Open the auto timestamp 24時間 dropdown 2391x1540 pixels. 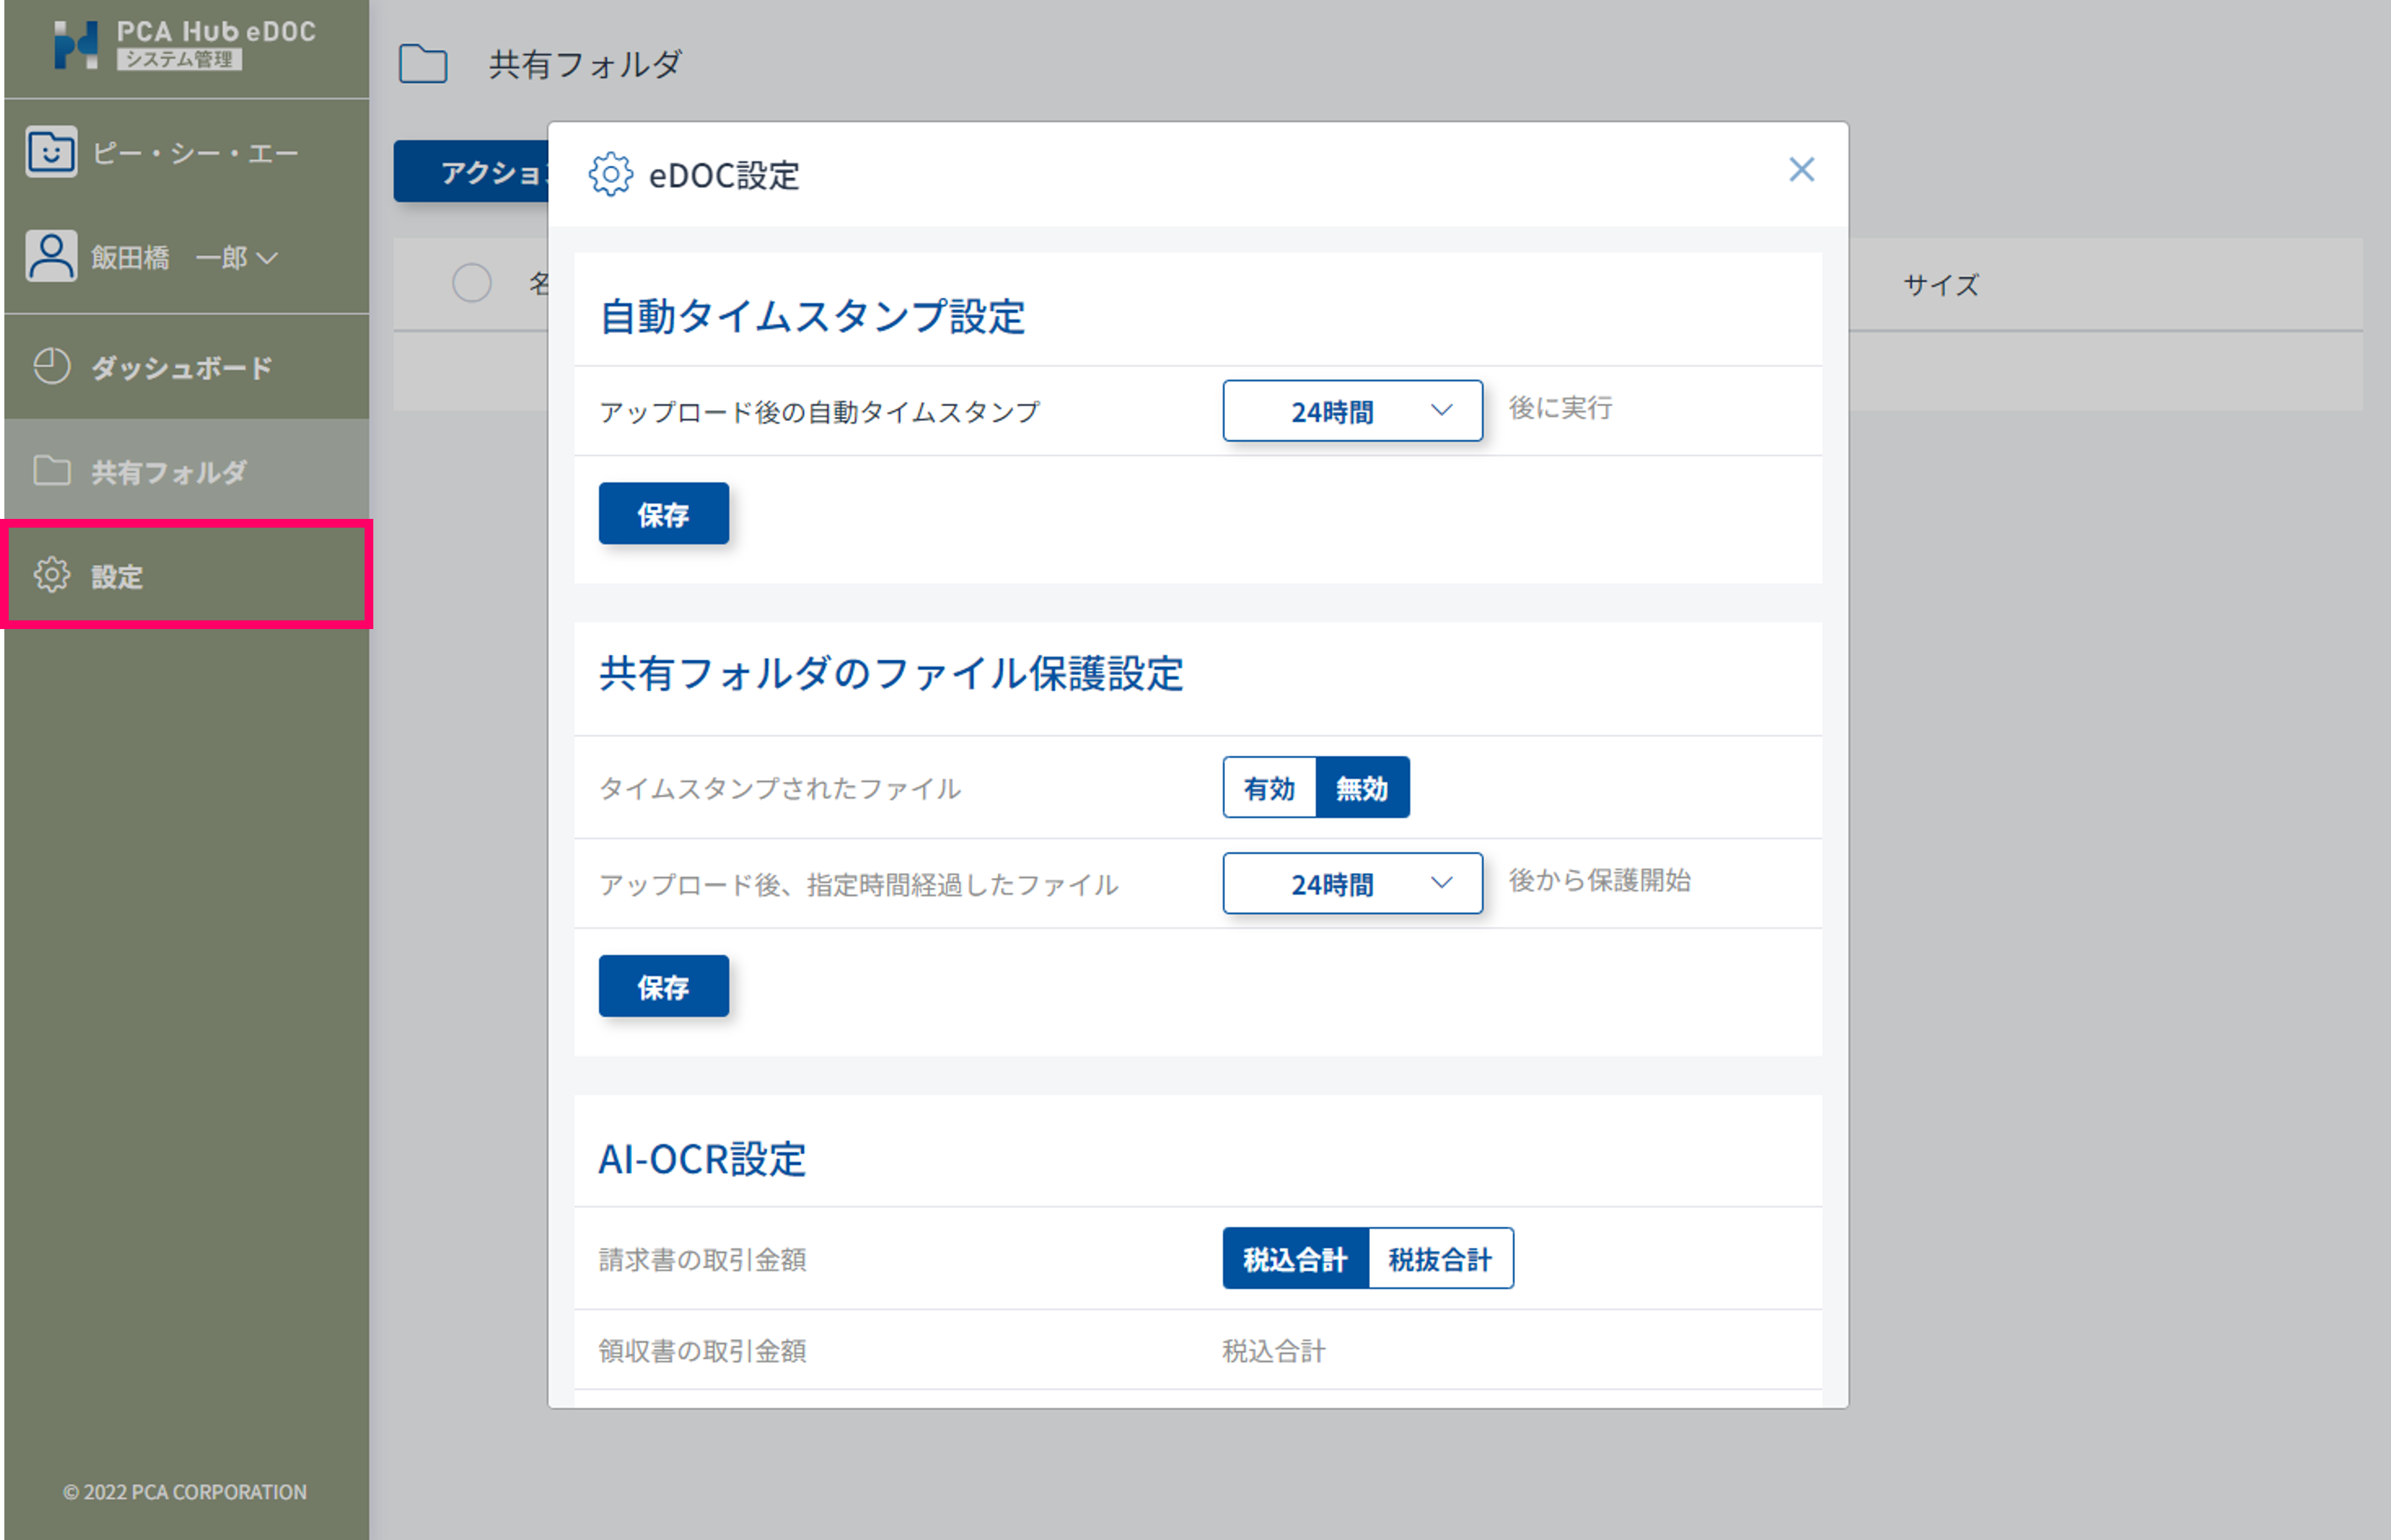point(1352,411)
